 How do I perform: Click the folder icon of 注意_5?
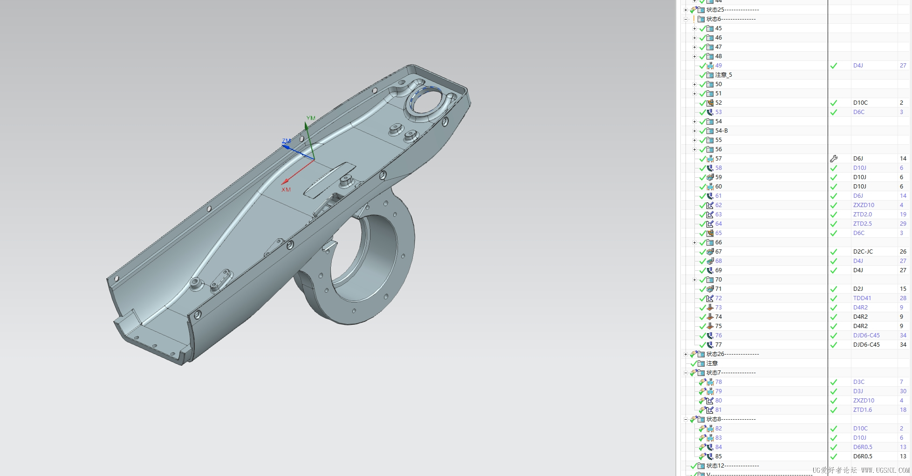click(710, 75)
